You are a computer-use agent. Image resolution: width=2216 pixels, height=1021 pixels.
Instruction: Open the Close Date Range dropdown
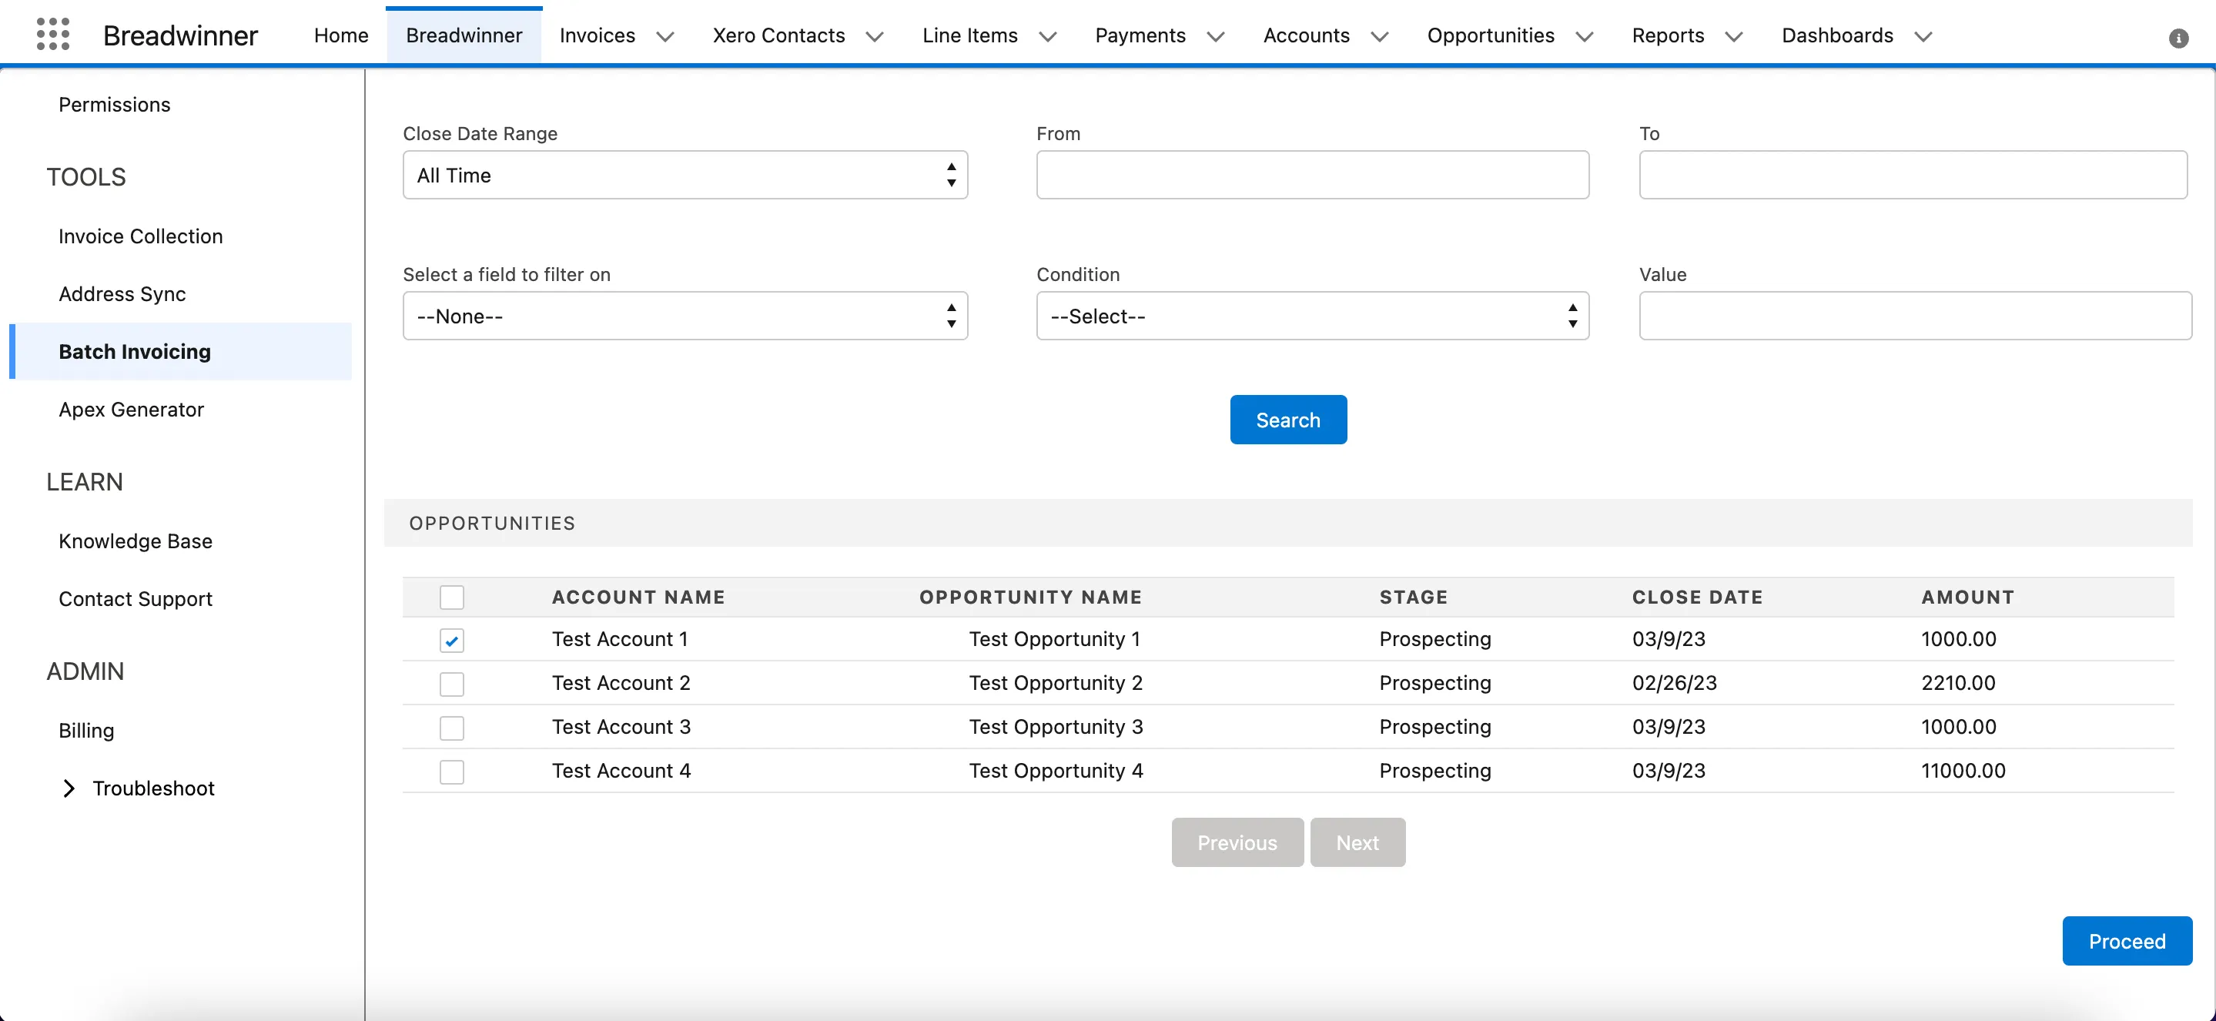(x=685, y=175)
